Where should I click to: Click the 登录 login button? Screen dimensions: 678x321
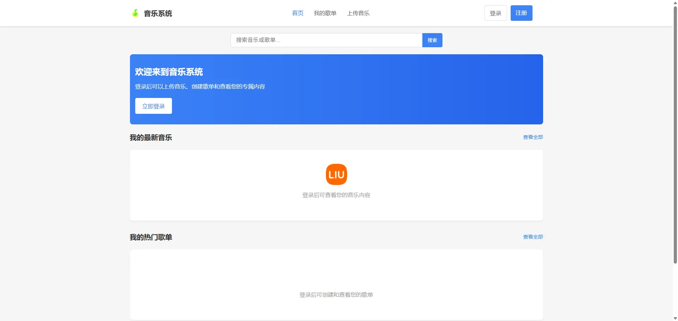point(495,13)
